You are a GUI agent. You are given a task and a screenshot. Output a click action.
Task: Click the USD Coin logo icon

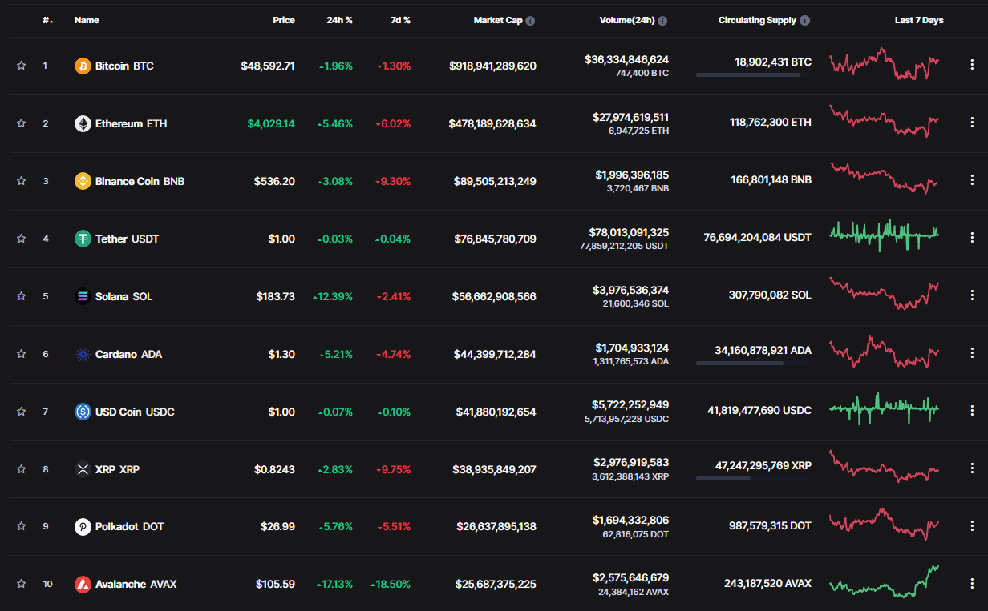click(83, 412)
